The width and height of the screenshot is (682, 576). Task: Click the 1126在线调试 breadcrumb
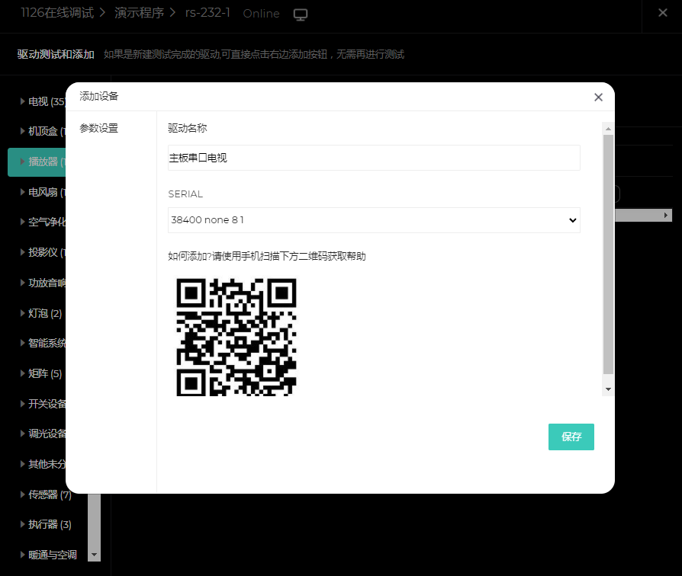point(57,13)
